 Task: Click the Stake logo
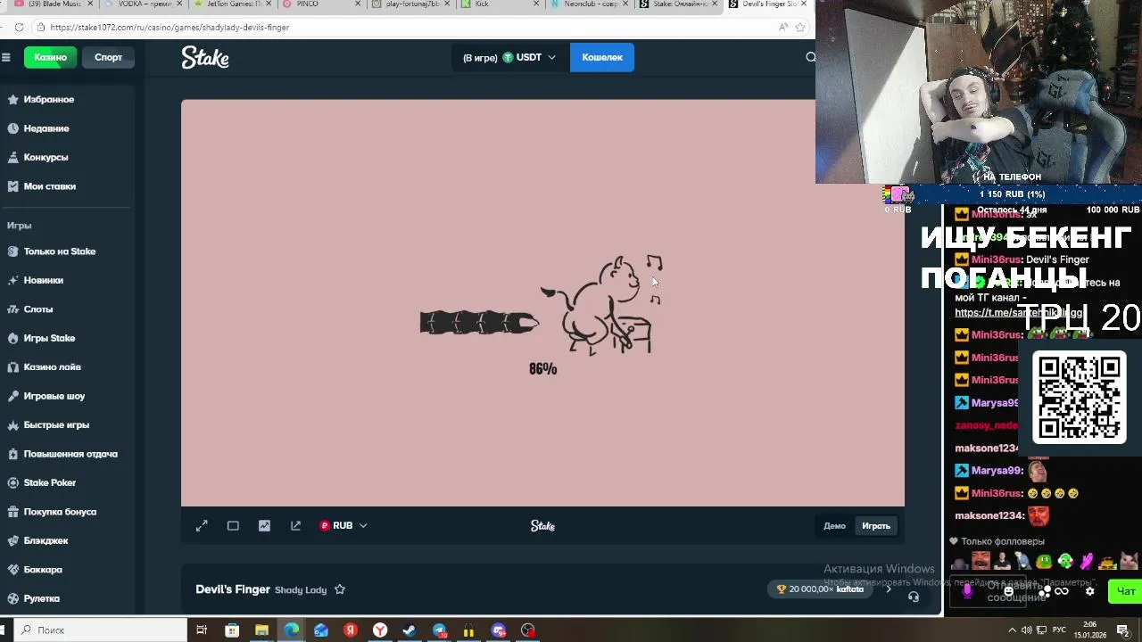205,57
